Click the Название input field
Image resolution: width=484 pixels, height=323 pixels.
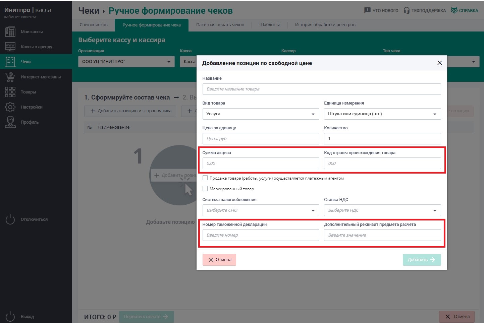[321, 89]
